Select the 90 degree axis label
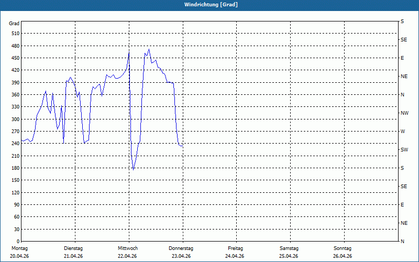 tap(17, 205)
